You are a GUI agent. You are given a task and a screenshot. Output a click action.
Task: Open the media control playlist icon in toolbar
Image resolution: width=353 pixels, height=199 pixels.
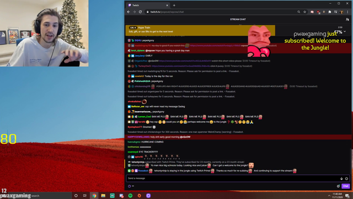pyautogui.click(x=336, y=12)
